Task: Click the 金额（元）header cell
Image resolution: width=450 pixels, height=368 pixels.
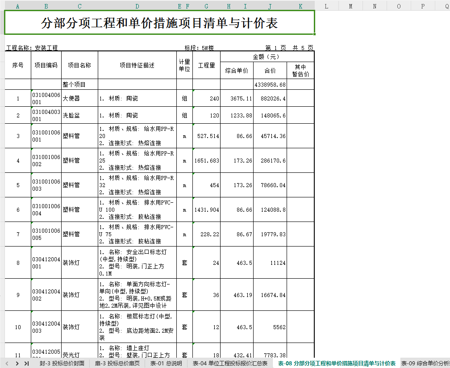Action: click(x=267, y=57)
